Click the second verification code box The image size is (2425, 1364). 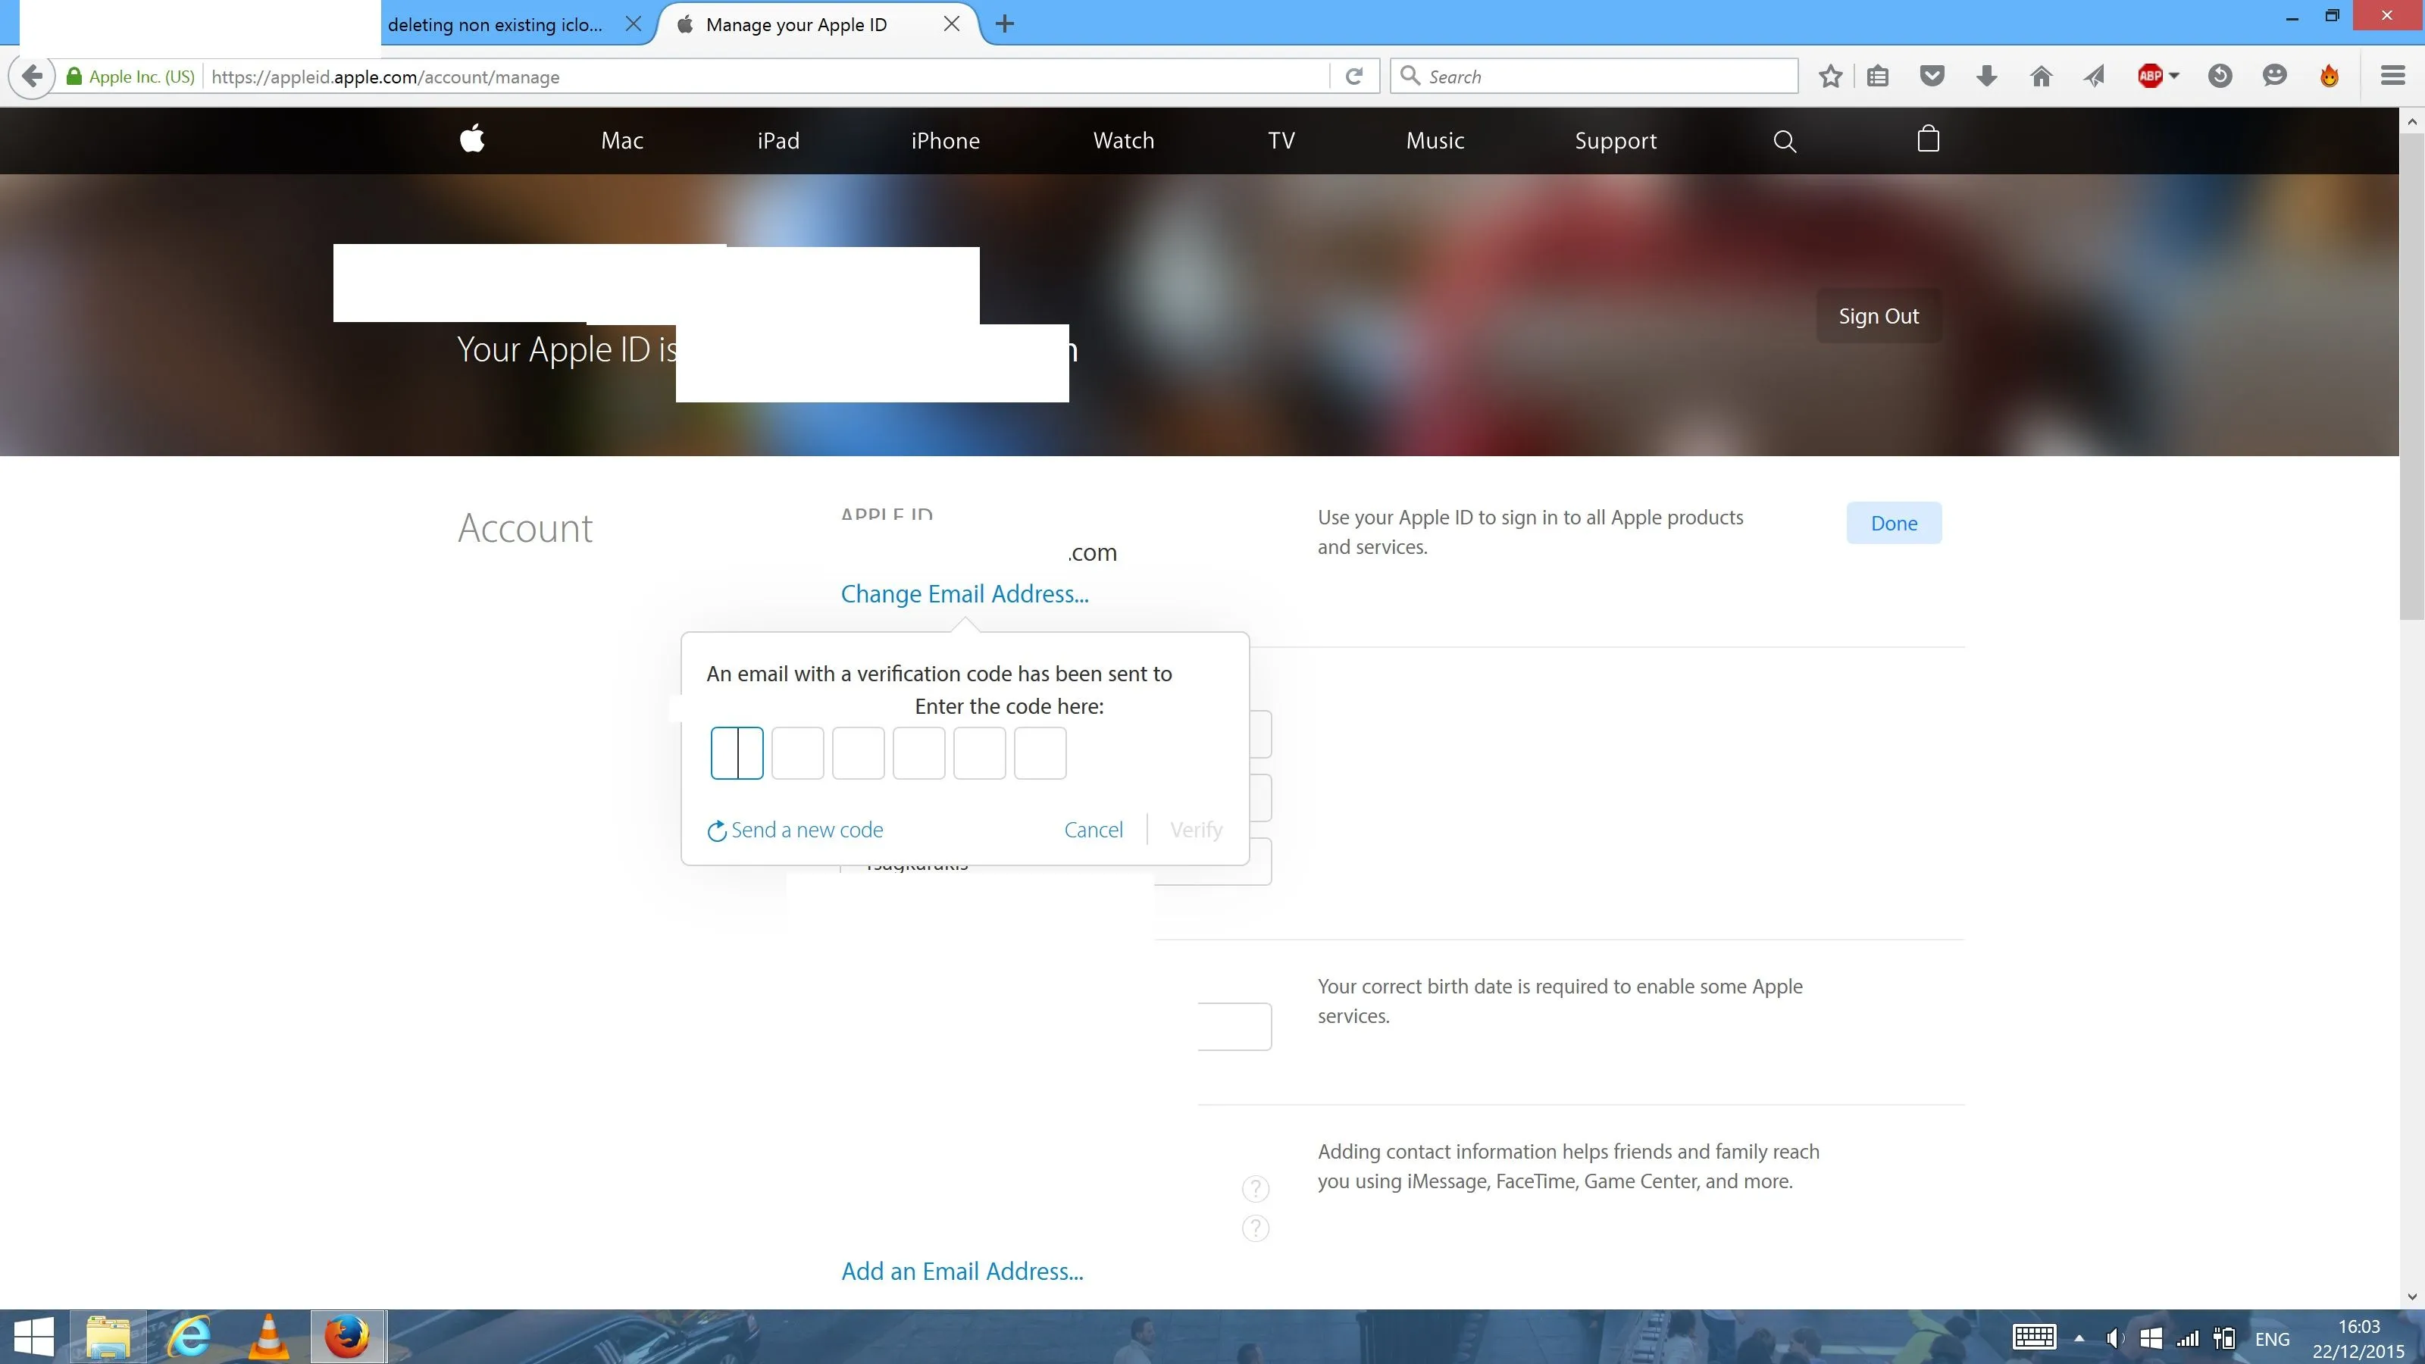(797, 753)
